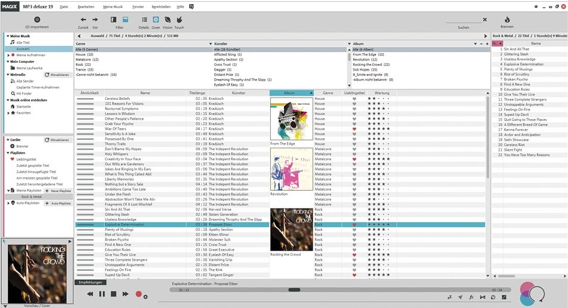Collapse the Webradio section

point(8,75)
